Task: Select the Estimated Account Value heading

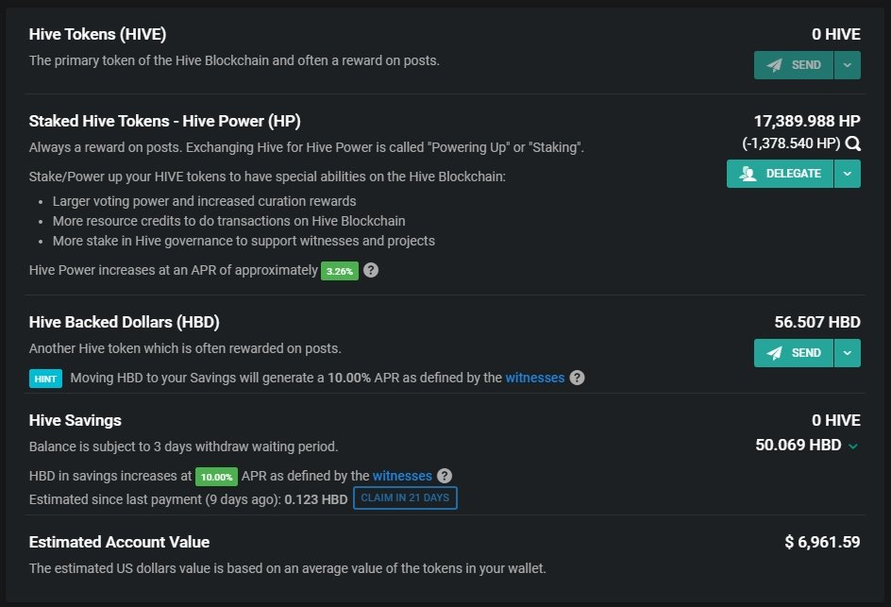Action: pyautogui.click(x=119, y=542)
